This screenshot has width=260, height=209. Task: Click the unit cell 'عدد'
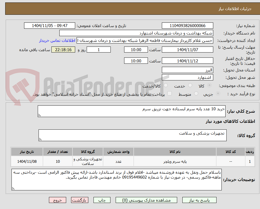(x=118, y=161)
